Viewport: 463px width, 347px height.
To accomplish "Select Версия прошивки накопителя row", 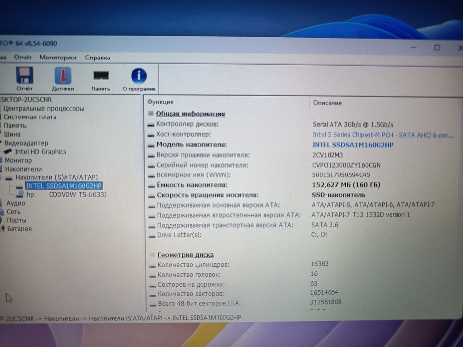I will point(203,155).
